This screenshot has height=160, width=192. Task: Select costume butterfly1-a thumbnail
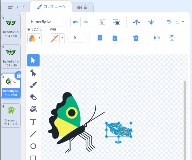11,27
